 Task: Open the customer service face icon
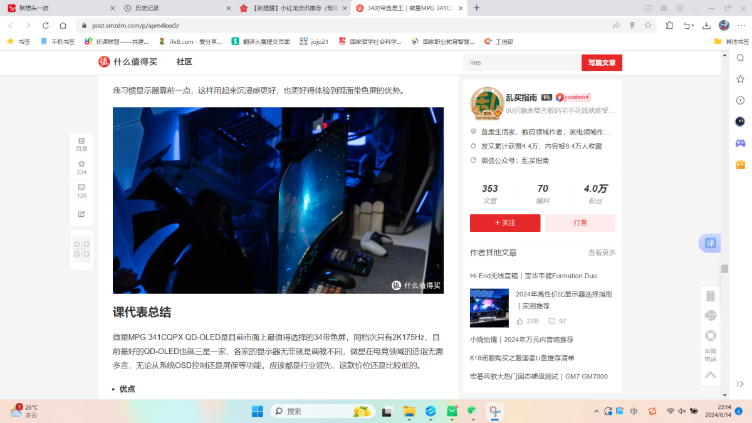(711, 315)
